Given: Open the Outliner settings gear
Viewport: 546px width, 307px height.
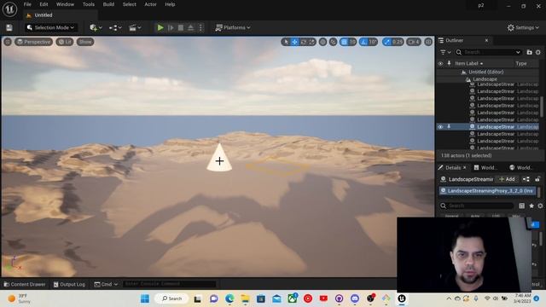Looking at the screenshot, I should pyautogui.click(x=538, y=52).
